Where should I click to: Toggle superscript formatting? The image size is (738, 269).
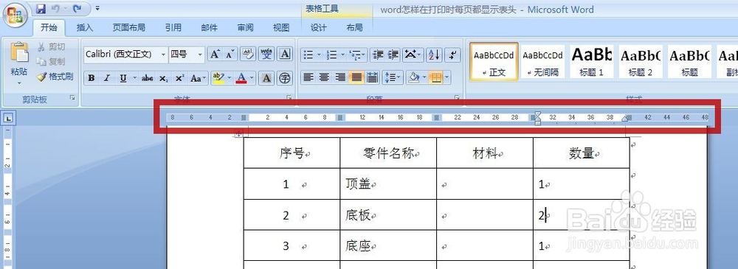coord(179,78)
